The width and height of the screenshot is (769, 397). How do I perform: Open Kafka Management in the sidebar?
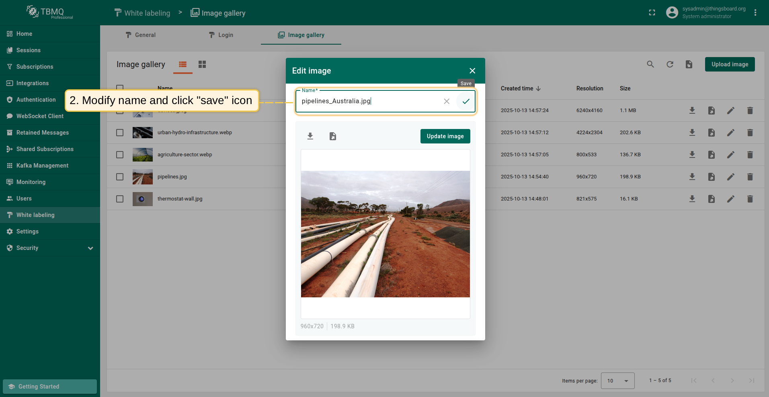(42, 166)
